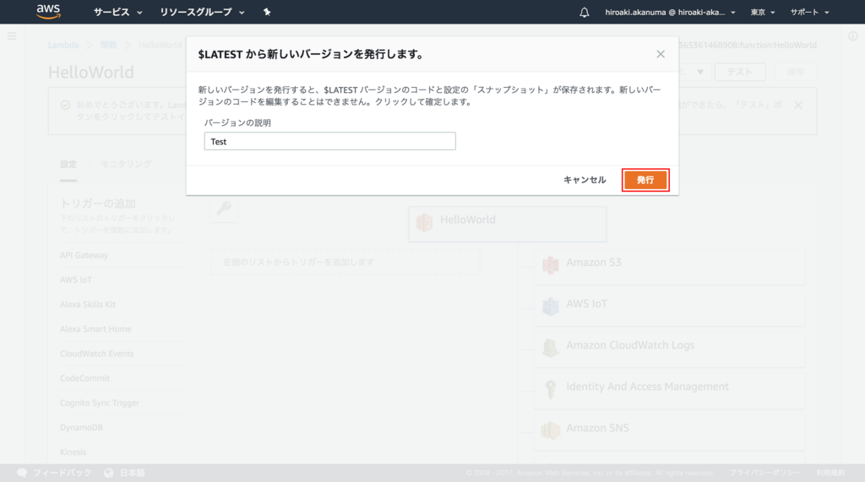Click the テスト button behind dialog

[x=740, y=72]
